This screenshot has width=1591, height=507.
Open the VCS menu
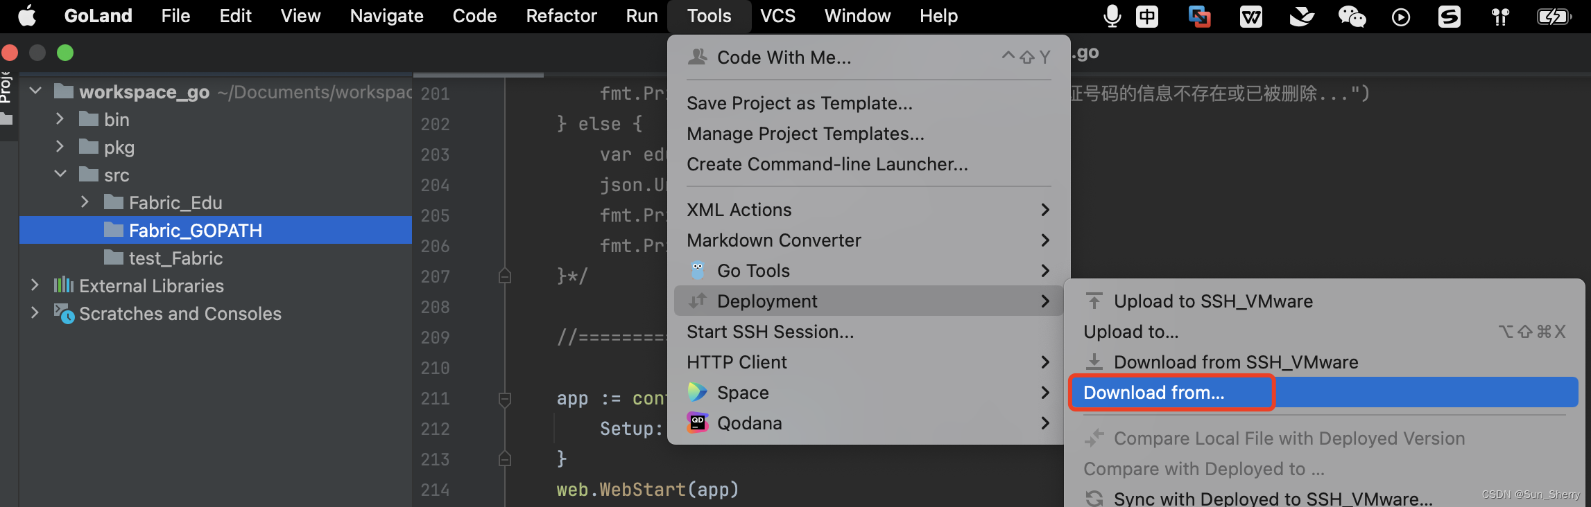click(777, 16)
